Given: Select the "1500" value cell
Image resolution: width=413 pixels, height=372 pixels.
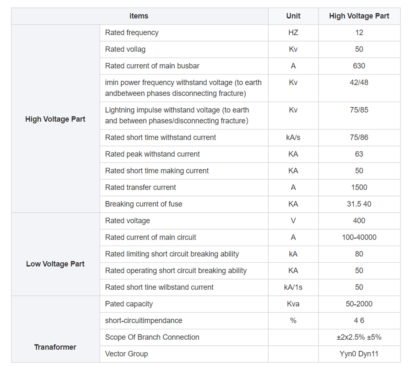Looking at the screenshot, I should pos(359,187).
